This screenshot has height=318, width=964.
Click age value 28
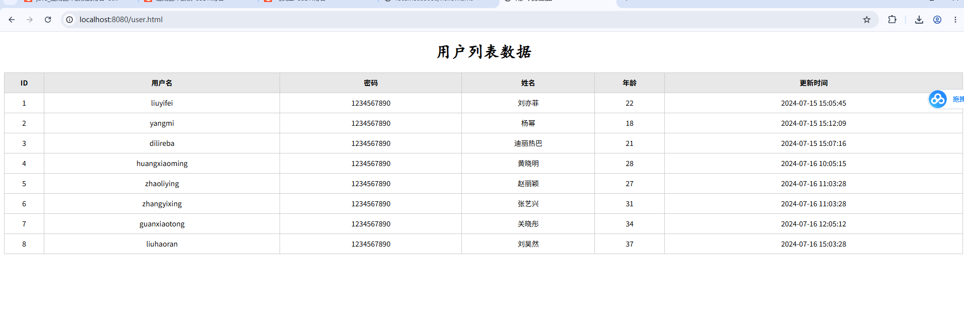[x=630, y=164]
